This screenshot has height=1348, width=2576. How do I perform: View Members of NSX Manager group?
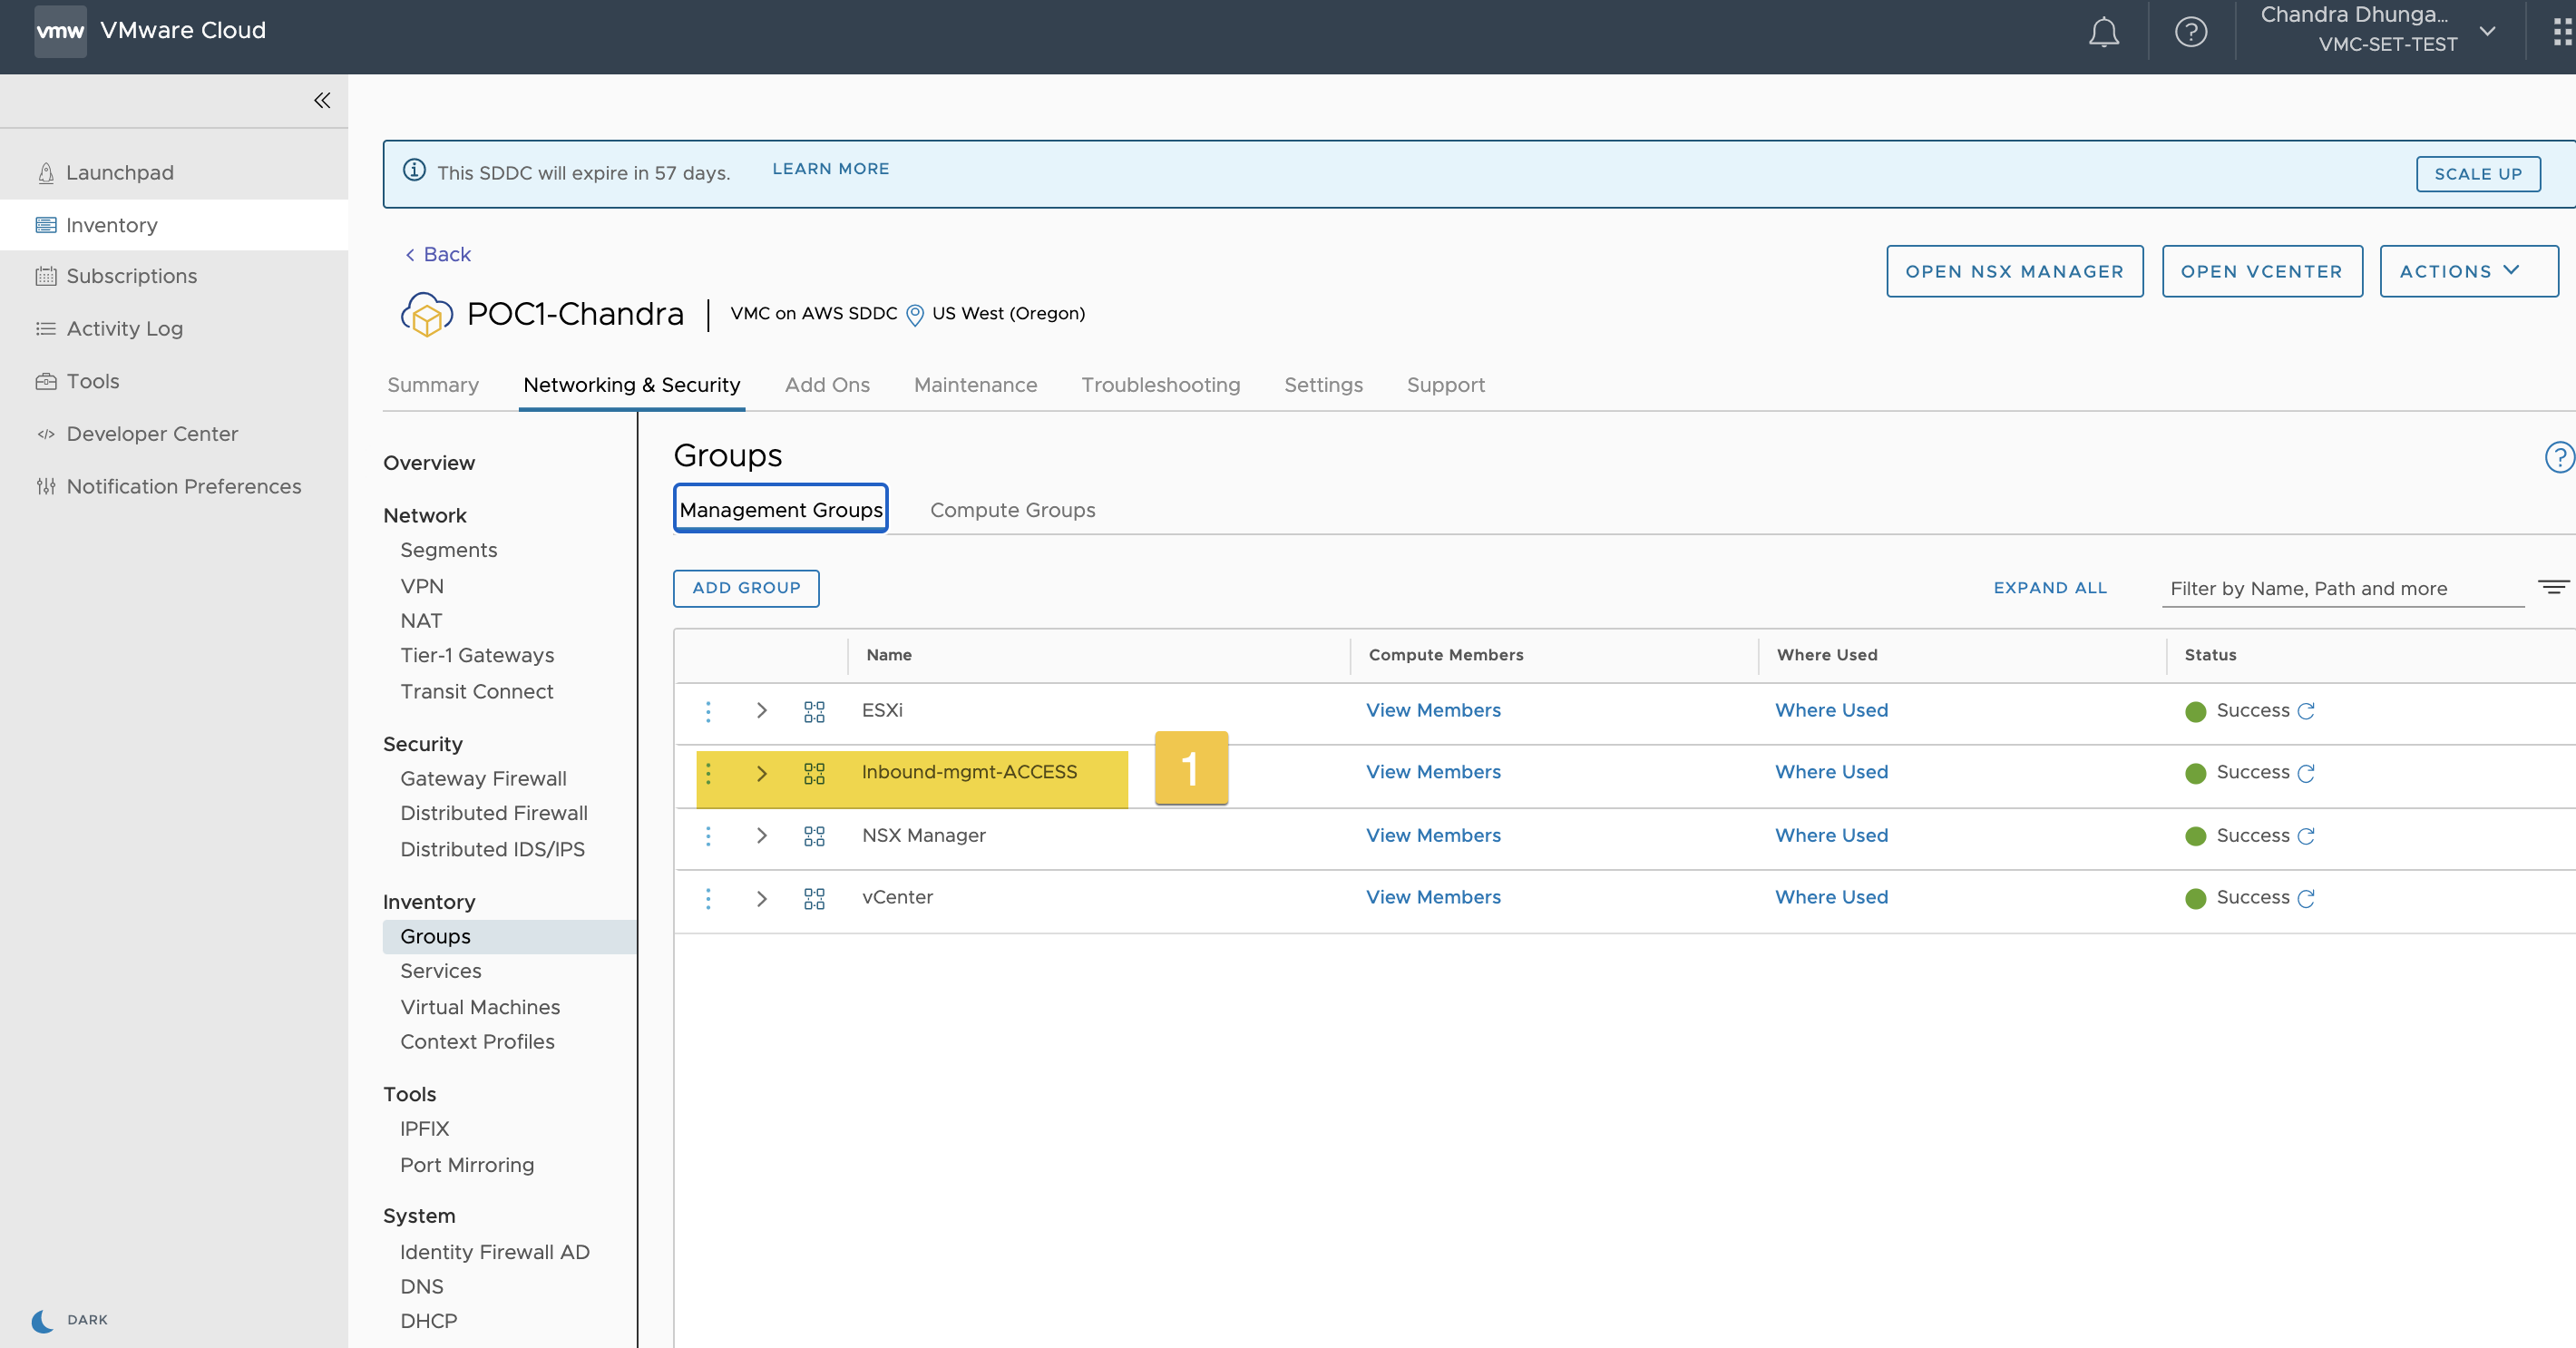pyautogui.click(x=1433, y=835)
